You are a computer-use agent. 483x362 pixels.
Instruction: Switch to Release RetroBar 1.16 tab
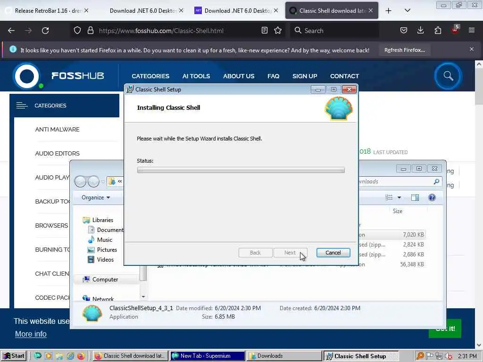(46, 11)
